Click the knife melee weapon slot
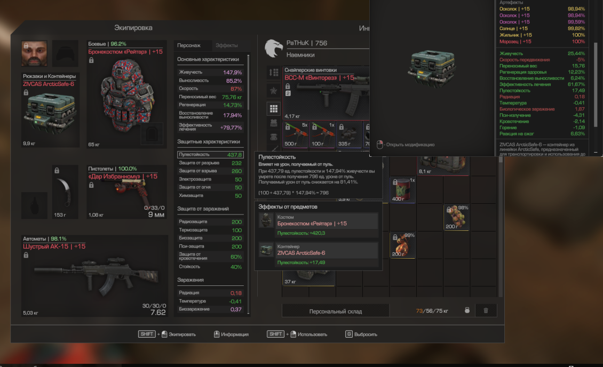The image size is (603, 367). [x=66, y=192]
